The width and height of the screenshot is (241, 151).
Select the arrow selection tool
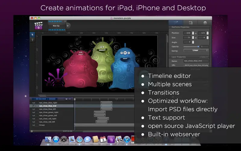point(33,35)
